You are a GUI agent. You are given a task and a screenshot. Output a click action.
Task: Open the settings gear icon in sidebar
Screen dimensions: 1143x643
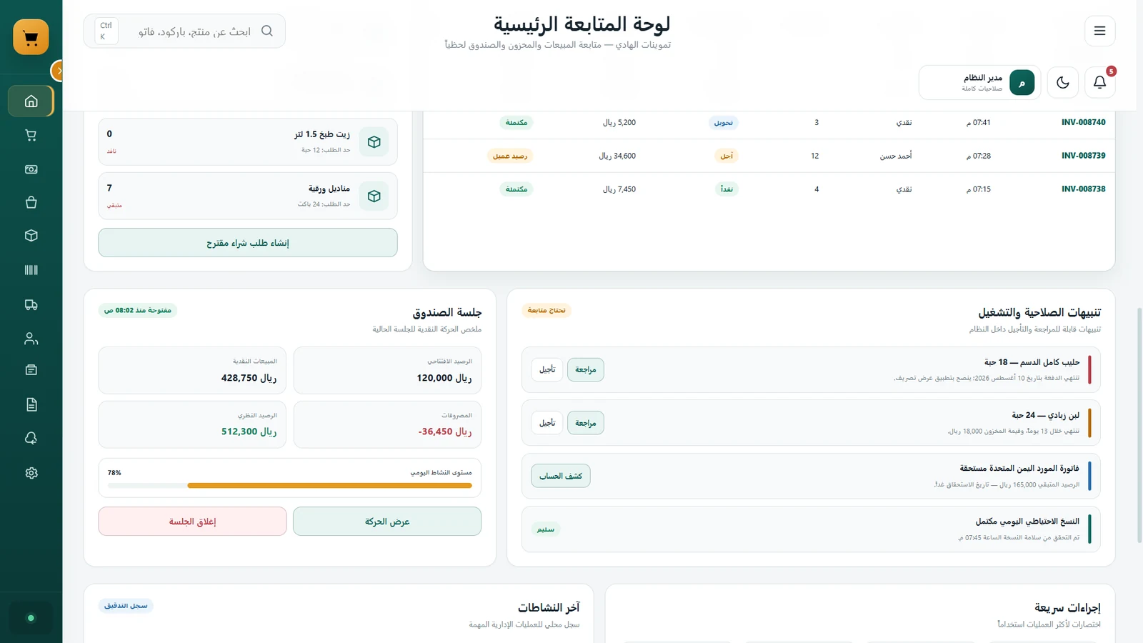tap(31, 473)
